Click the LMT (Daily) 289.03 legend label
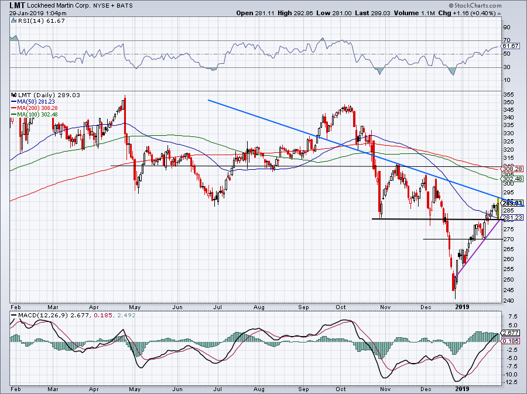 (x=49, y=95)
